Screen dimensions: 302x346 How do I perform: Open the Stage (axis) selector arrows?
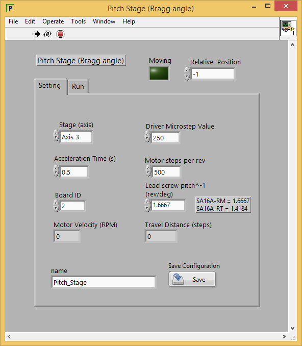[x=56, y=135]
